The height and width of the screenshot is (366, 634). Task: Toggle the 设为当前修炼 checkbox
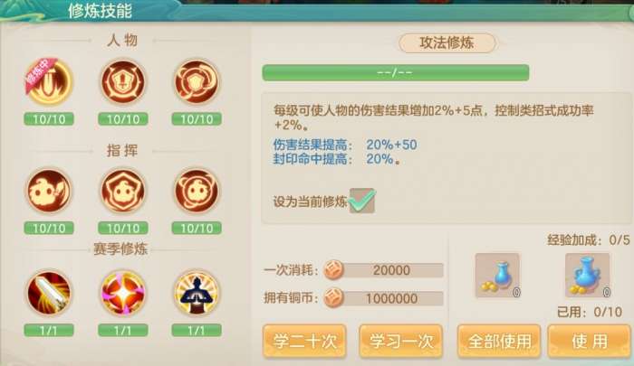[x=362, y=201]
